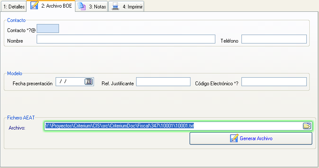Focus the Contacto code field
The image size is (319, 168).
[x=48, y=29]
